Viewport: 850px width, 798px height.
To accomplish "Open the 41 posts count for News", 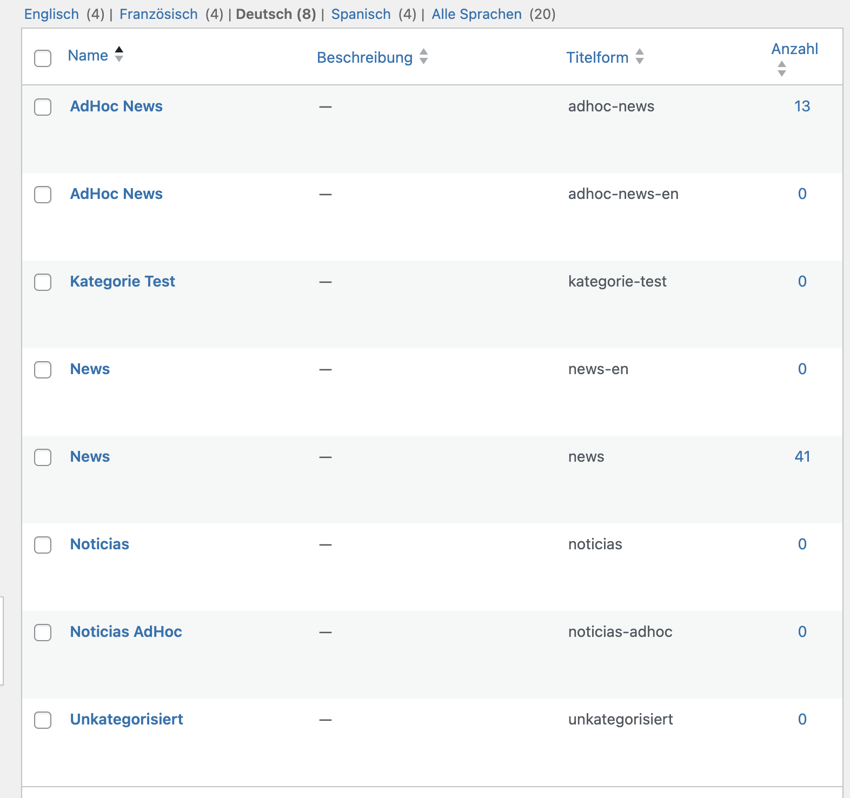I will coord(802,457).
